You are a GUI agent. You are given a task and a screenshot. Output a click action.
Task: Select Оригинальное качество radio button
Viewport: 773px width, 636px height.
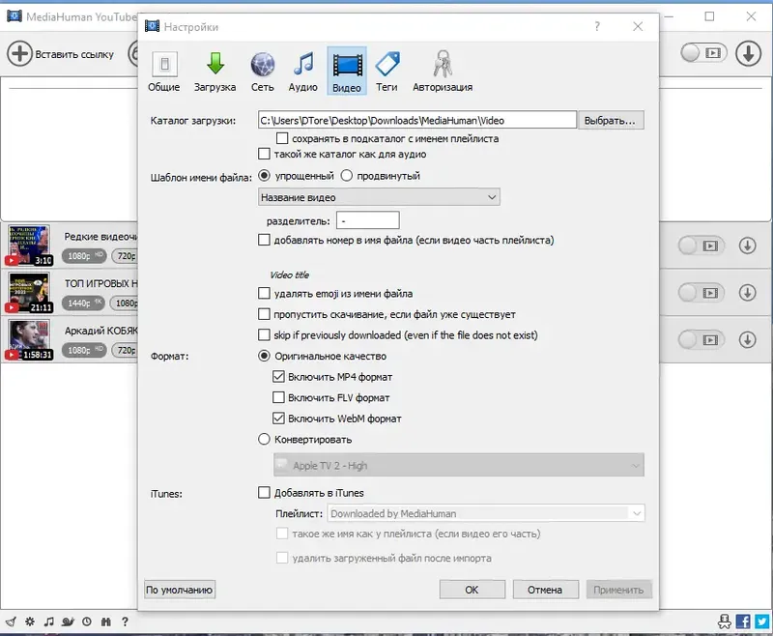[264, 356]
